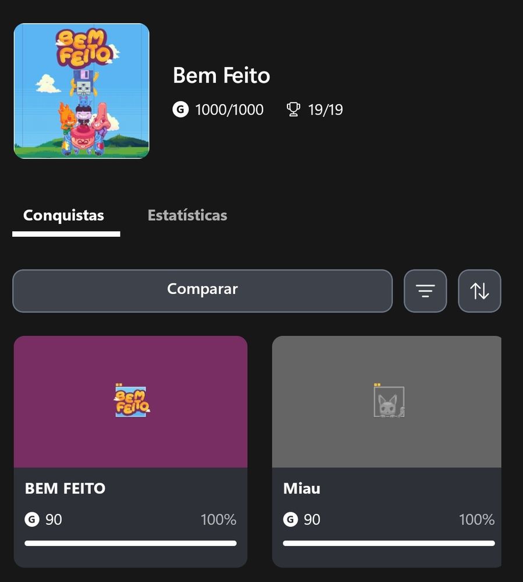Click the G icon on Miau card
Screen dimensions: 523x582
290,519
